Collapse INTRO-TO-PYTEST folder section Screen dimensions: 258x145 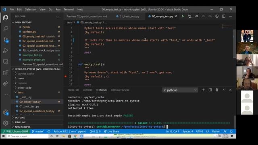click(37, 69)
